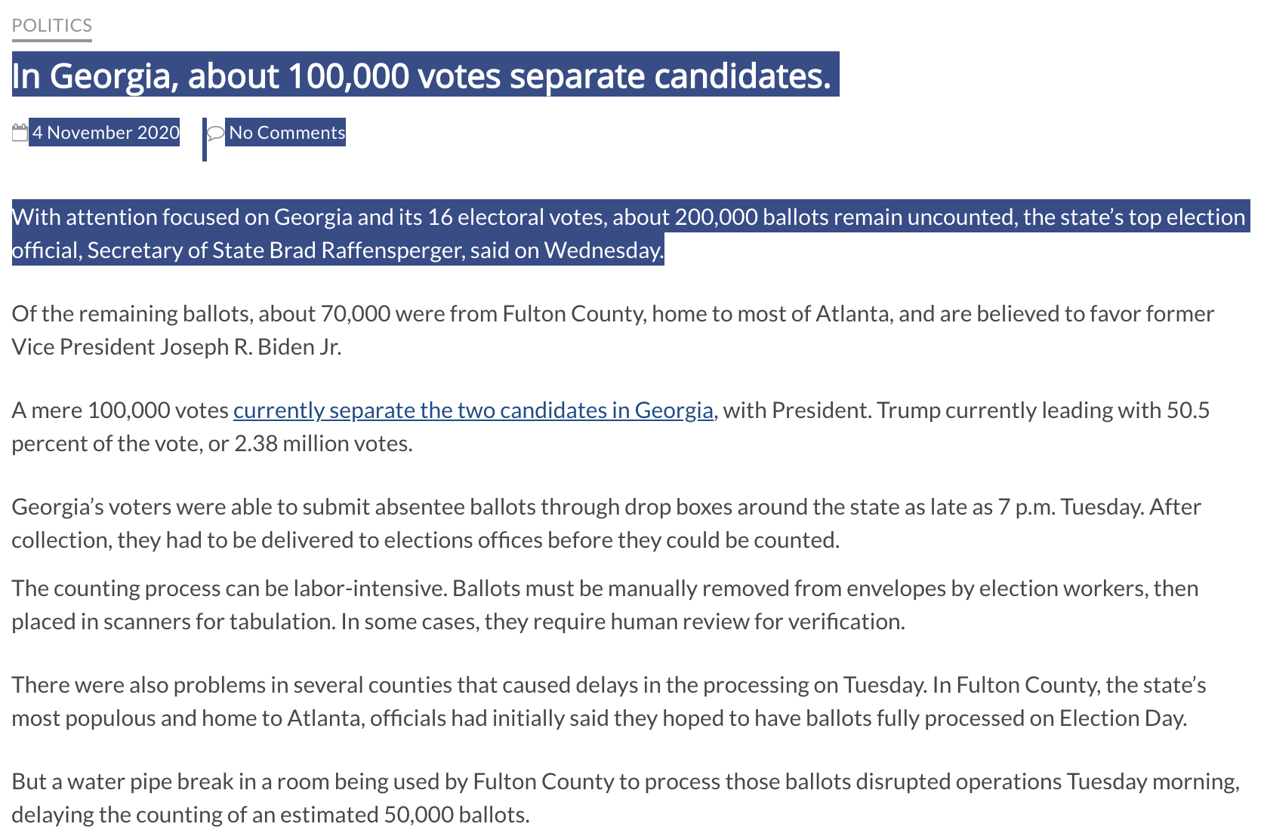Open the No Comments link
The height and width of the screenshot is (827, 1264).
tap(287, 133)
